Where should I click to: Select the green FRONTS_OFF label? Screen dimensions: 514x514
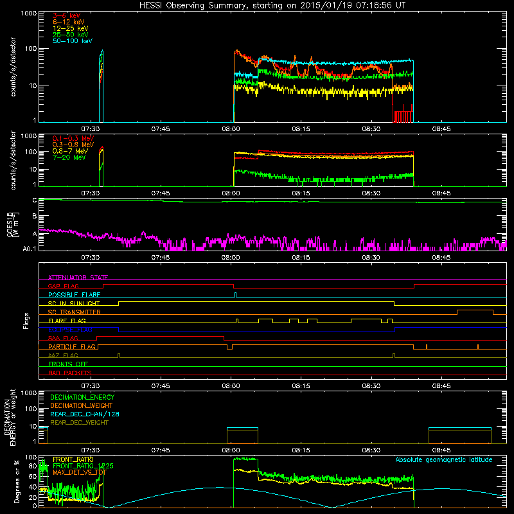68,364
